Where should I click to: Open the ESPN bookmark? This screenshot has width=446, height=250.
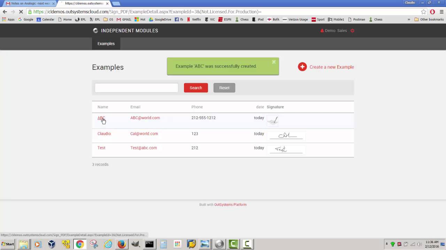tap(225, 19)
